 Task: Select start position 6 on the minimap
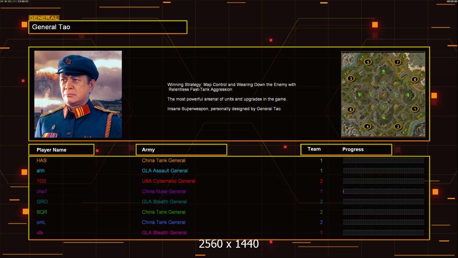(415, 80)
